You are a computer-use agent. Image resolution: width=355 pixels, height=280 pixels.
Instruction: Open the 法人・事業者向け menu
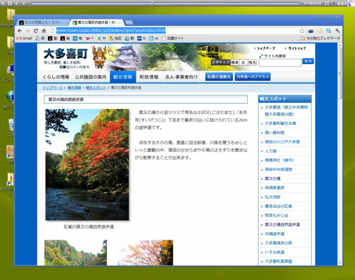point(181,77)
